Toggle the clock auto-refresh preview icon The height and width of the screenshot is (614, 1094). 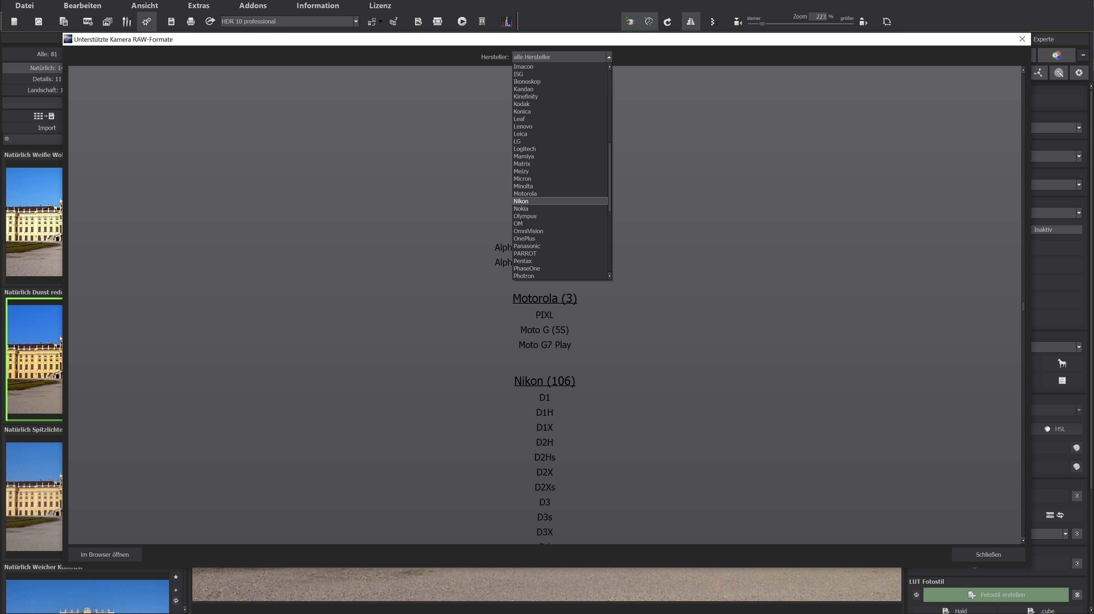coord(649,21)
